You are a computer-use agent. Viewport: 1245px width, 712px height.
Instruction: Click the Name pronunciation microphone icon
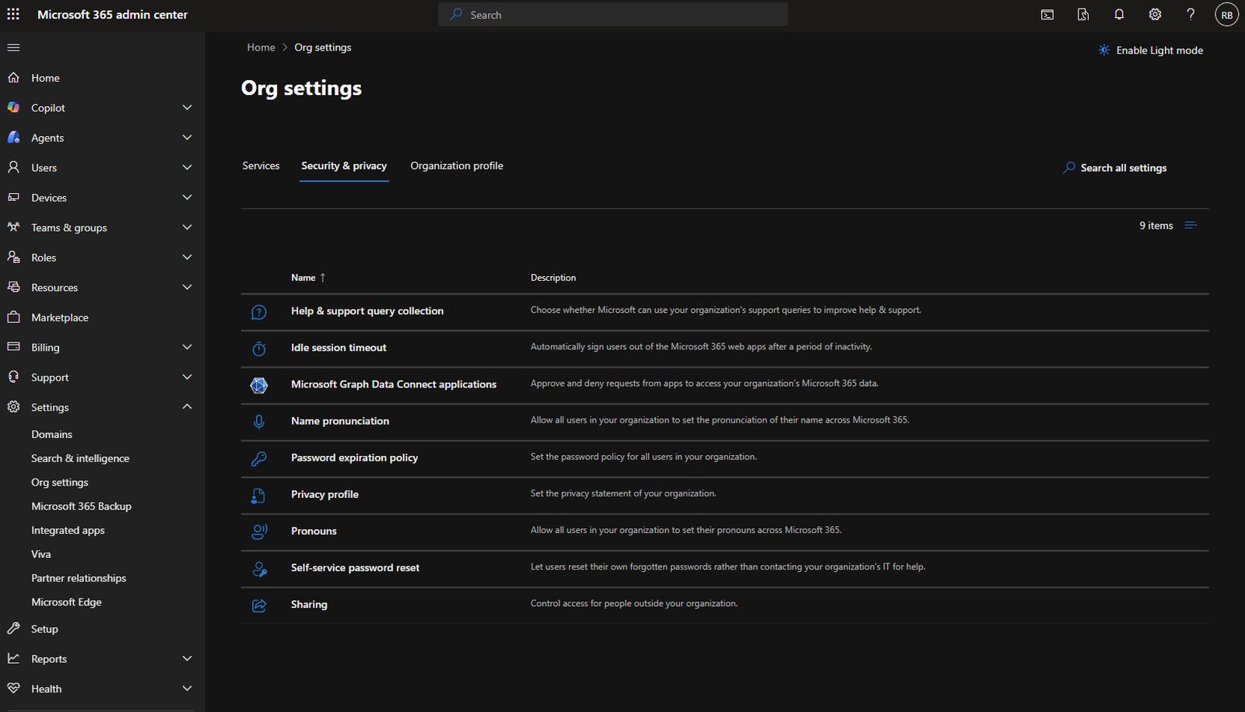coord(259,422)
